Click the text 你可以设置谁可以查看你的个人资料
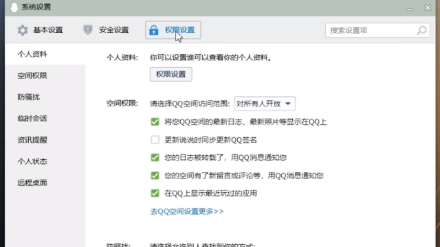The image size is (440, 247). tap(211, 58)
